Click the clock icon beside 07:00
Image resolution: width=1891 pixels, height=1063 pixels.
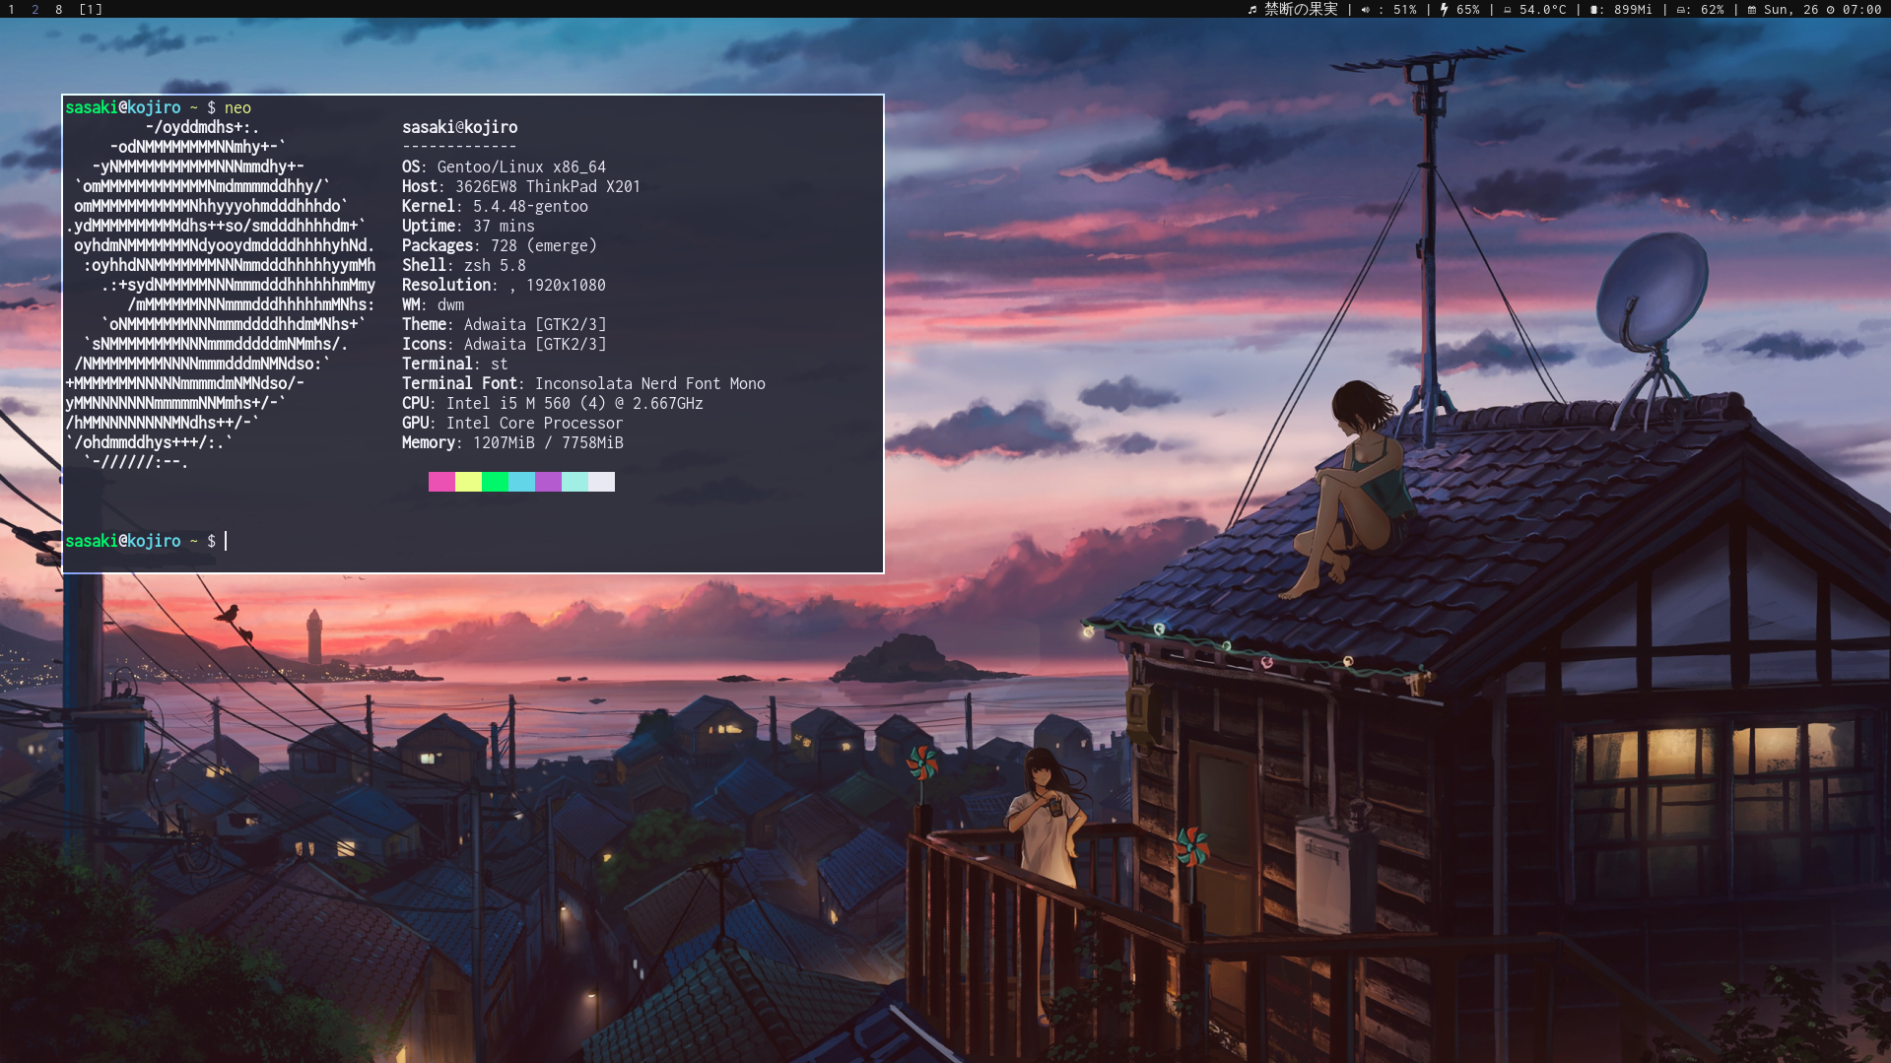click(x=1831, y=10)
